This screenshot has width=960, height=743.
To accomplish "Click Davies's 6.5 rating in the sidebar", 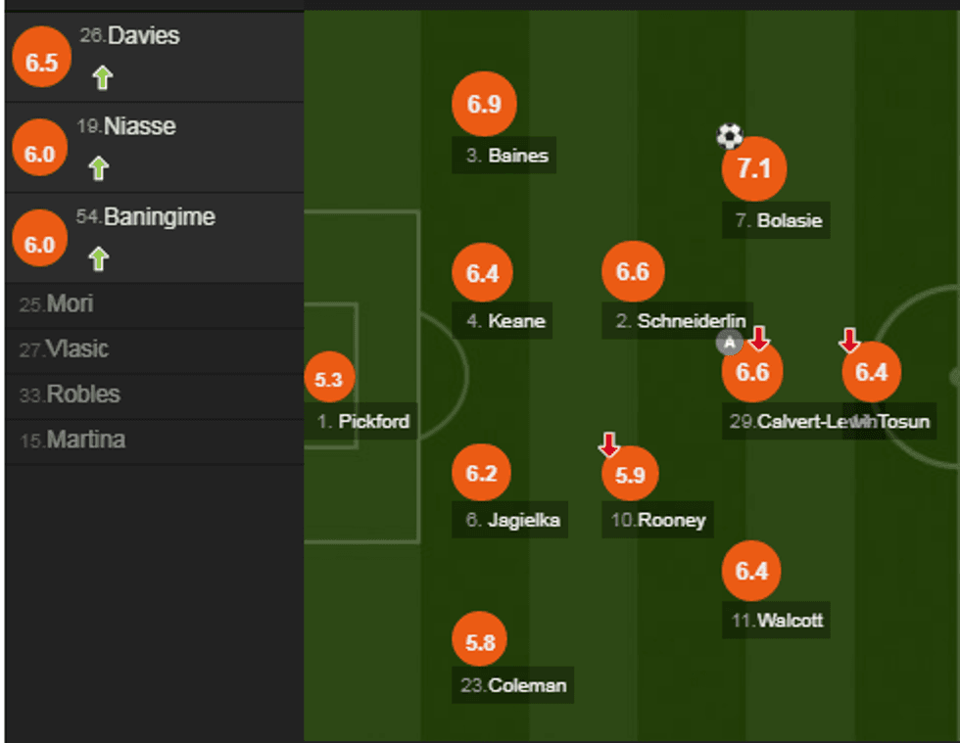I will pos(41,64).
